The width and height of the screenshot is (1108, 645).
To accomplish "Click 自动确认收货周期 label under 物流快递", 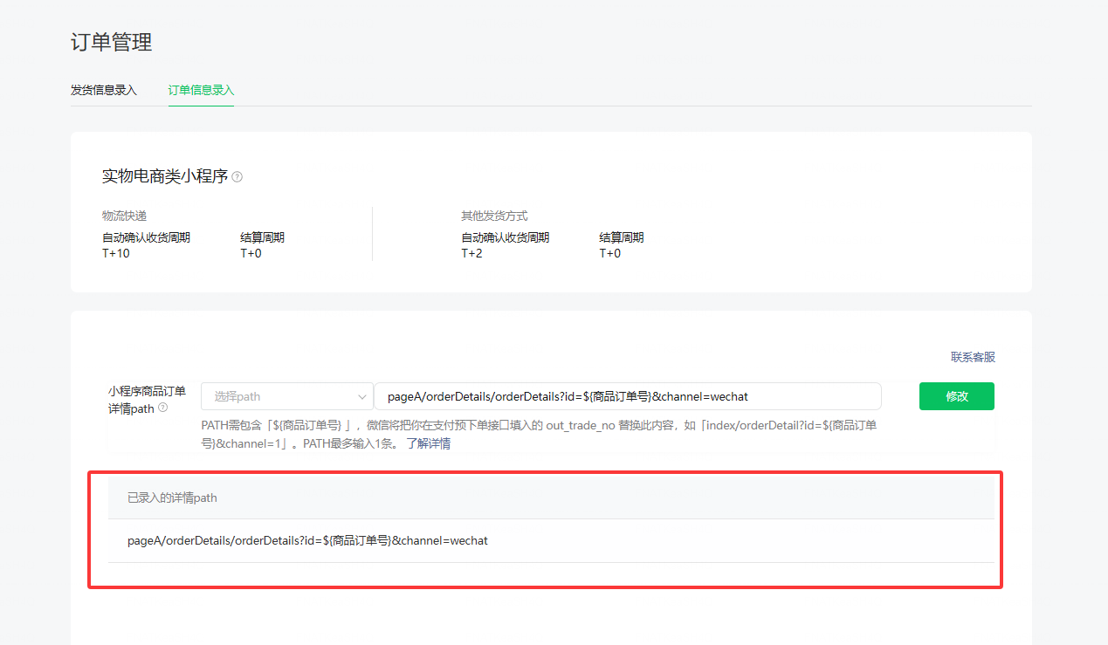I will tap(146, 237).
